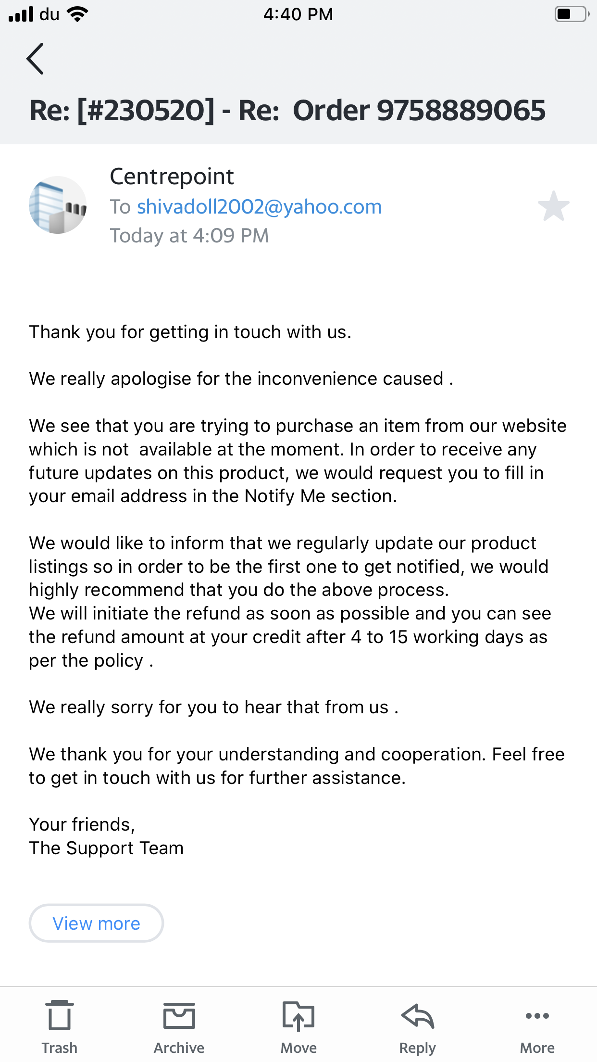Tap the 'Today at 4:09 PM' timestamp
This screenshot has height=1062, width=597.
point(189,236)
